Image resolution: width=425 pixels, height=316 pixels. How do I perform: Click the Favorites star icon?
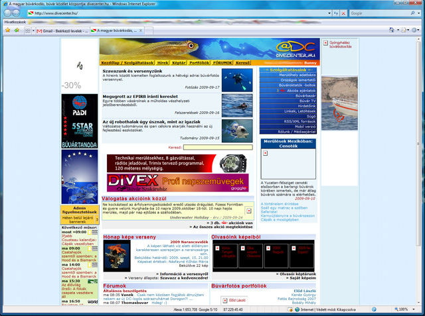7,30
